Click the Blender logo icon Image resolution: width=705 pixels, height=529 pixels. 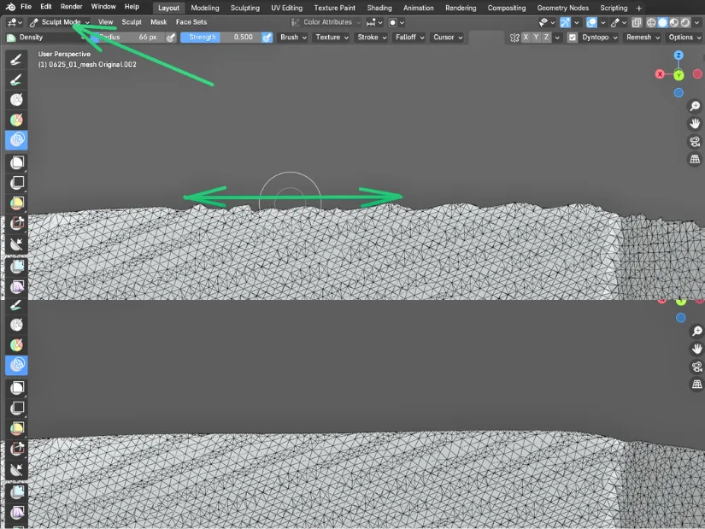click(x=10, y=7)
